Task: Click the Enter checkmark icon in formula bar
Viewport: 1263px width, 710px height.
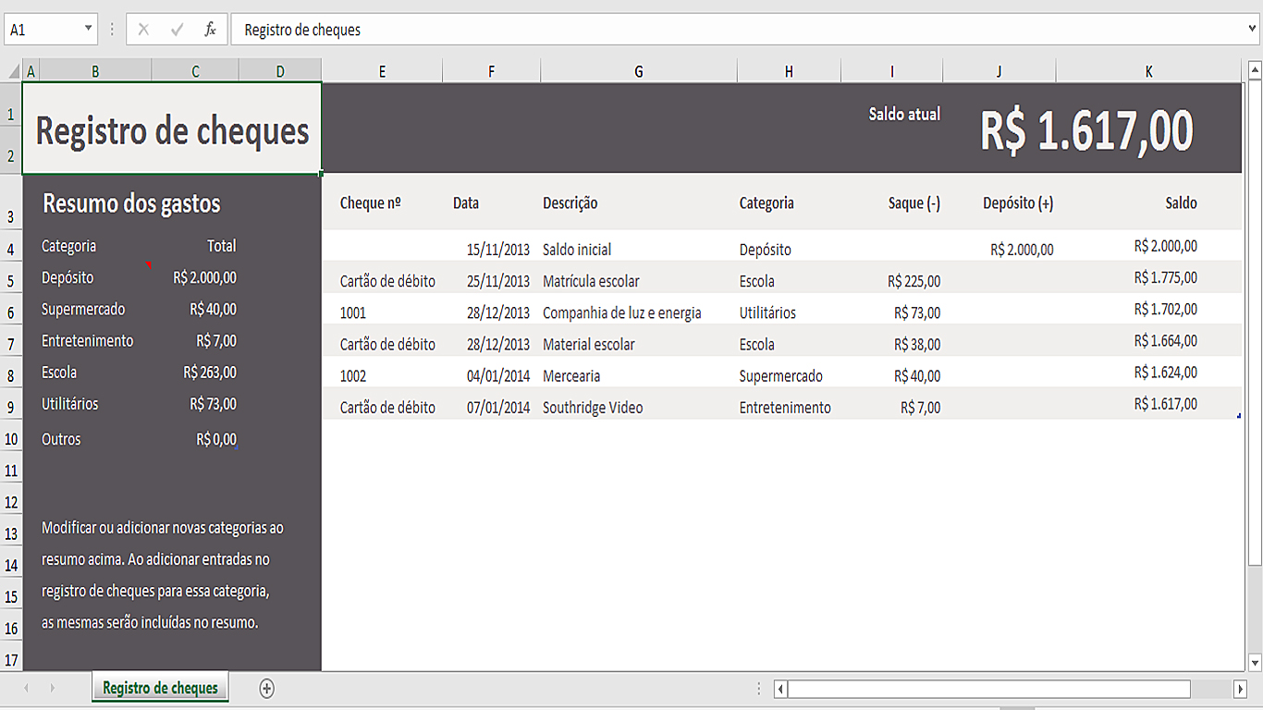Action: click(177, 30)
